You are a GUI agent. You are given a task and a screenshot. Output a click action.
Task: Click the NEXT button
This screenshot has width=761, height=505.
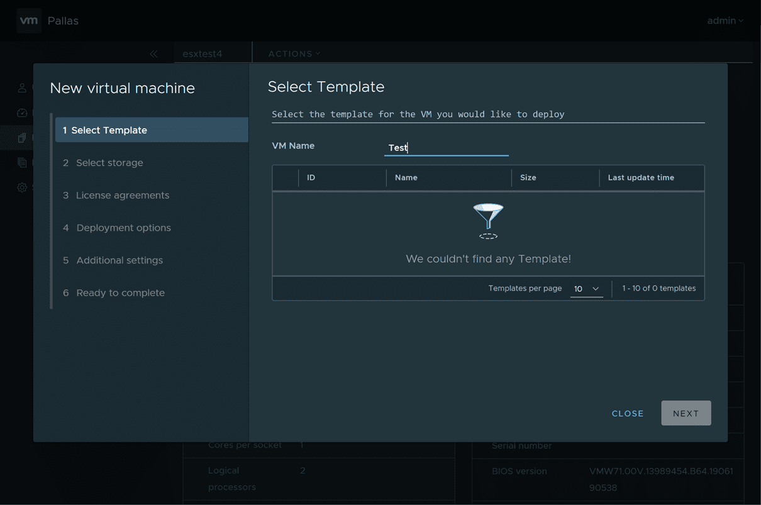tap(686, 413)
